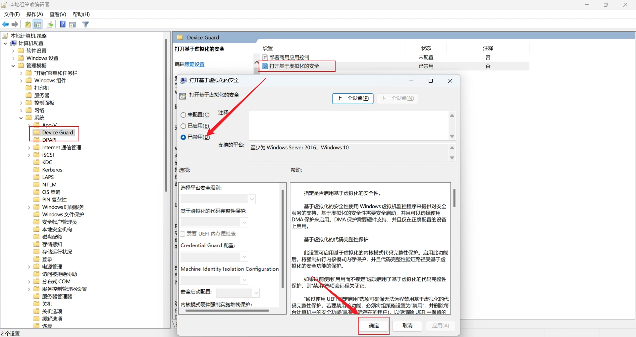Click the 软件设置 folder icon
The height and width of the screenshot is (337, 636).
point(21,51)
